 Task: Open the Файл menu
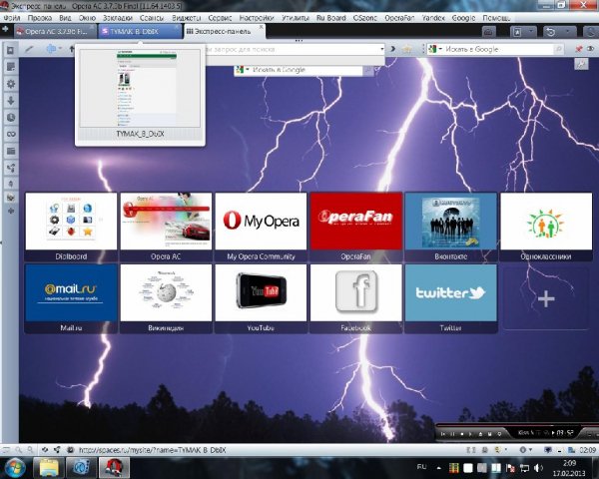point(11,18)
